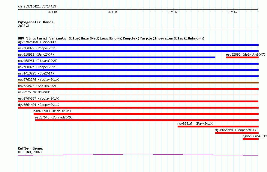The height and width of the screenshot is (172, 267).
Task: Click the blue bar under nsv468961
Action: coord(138,64)
